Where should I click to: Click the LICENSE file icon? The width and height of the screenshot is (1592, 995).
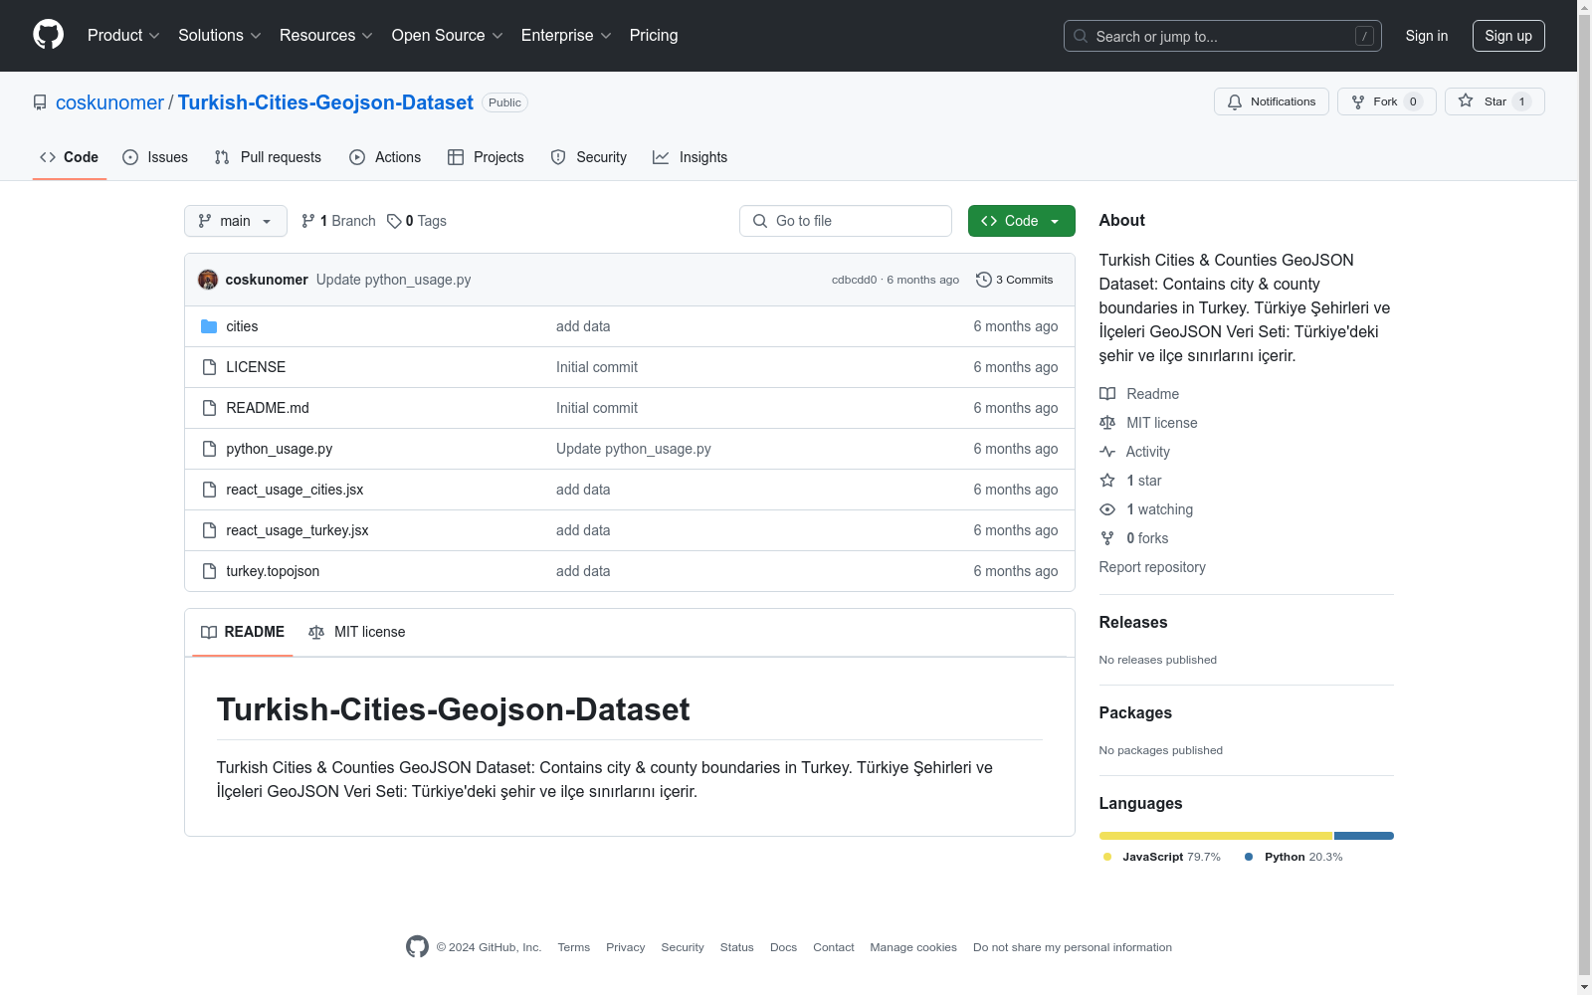click(x=209, y=367)
